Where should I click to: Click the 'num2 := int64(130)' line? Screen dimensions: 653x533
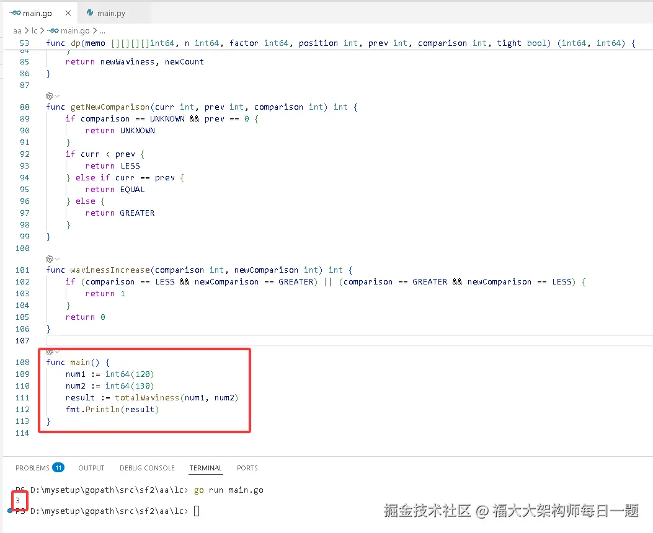point(110,385)
